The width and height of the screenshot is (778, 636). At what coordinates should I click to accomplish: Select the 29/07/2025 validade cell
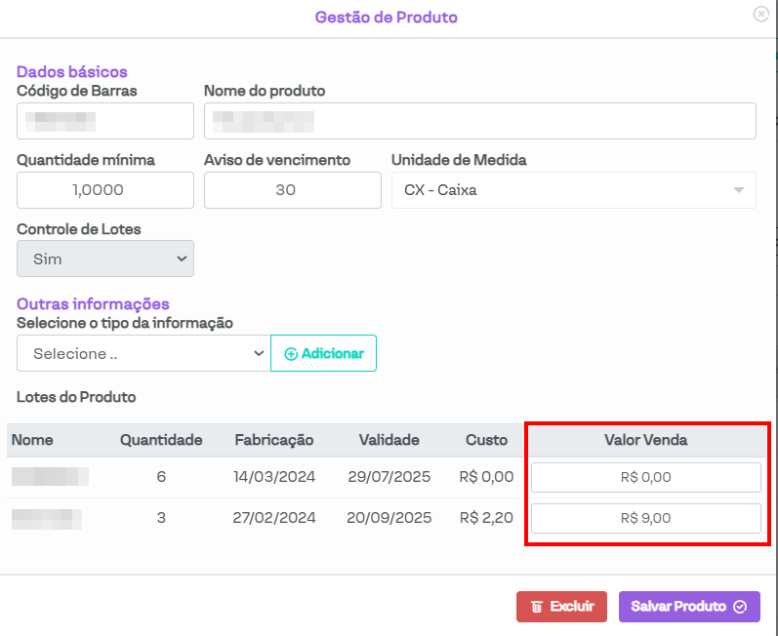(x=389, y=478)
